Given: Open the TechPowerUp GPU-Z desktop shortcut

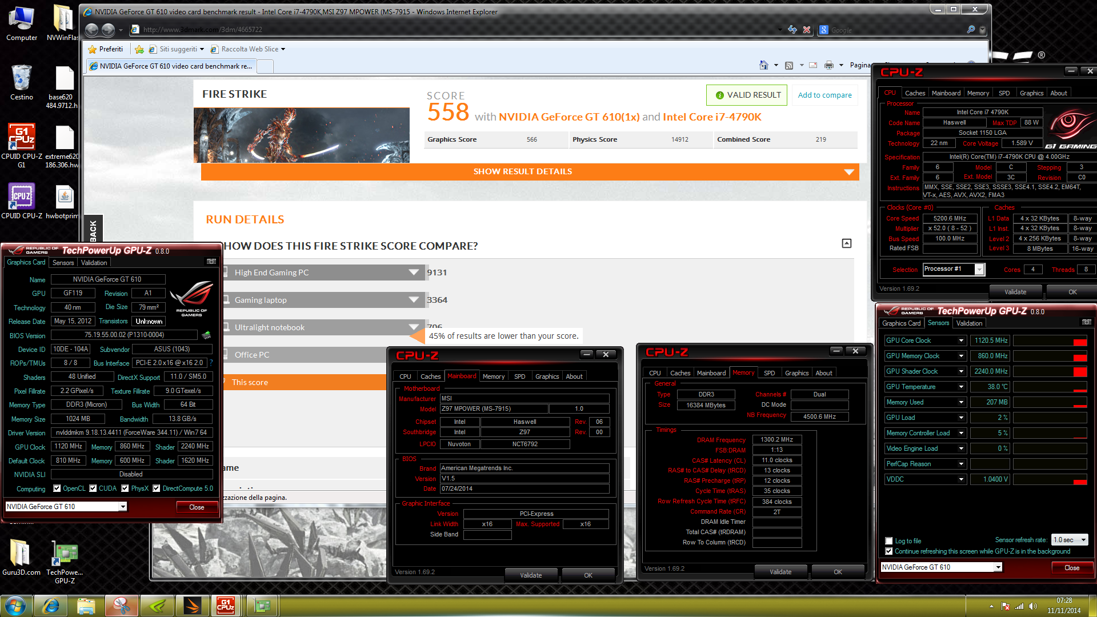Looking at the screenshot, I should 65,562.
